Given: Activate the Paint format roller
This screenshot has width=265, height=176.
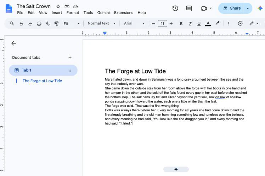Looking at the screenshot, I should coord(56,24).
